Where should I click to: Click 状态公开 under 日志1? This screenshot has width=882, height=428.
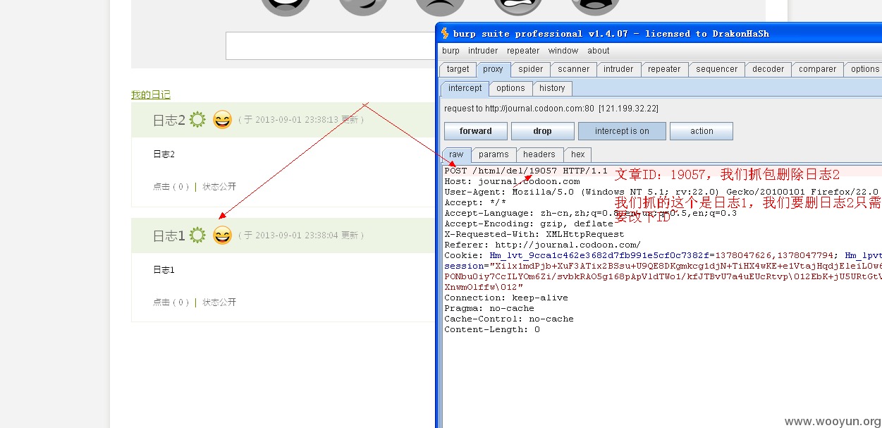point(219,302)
